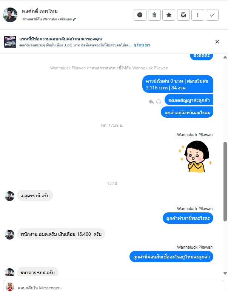Click the customer name in the header
228x292 pixels.
(40, 11)
